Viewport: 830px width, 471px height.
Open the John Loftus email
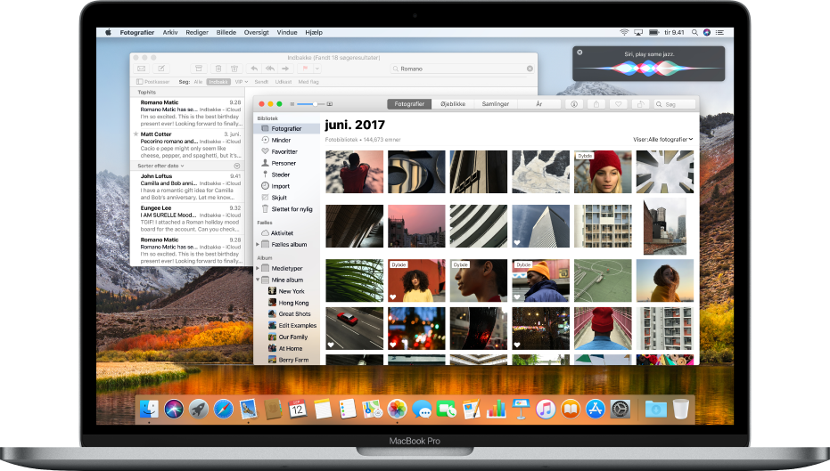coord(189,187)
